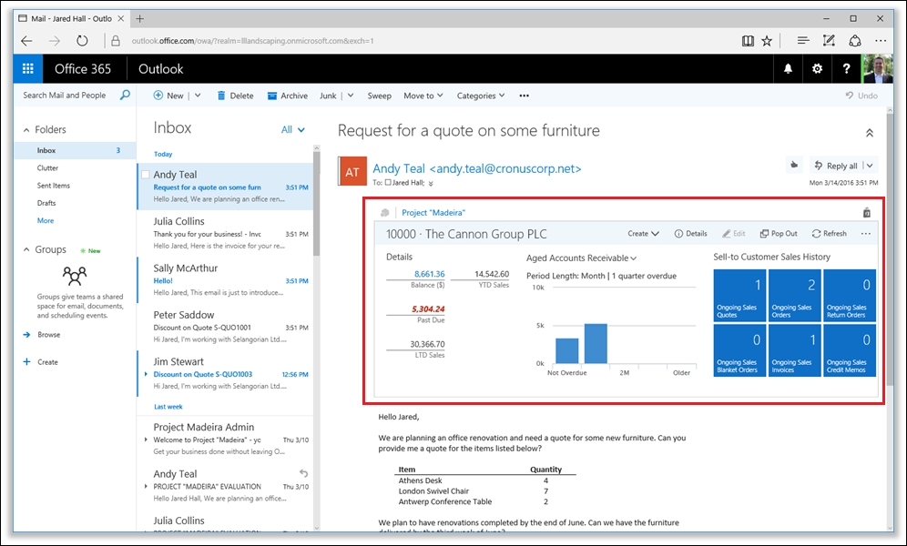Open browser more actions ellipsis

(881, 40)
